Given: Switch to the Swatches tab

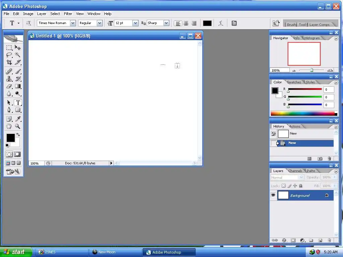Looking at the screenshot, I should (294, 82).
